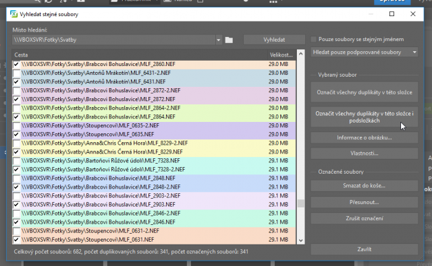Select row Stoupencovi\MLF_0635.NEF
This screenshot has height=266, width=432.
[x=154, y=135]
